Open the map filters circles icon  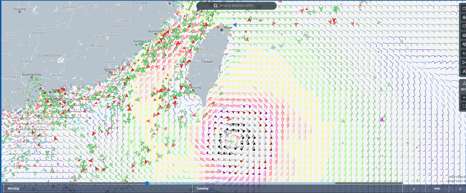464,17
